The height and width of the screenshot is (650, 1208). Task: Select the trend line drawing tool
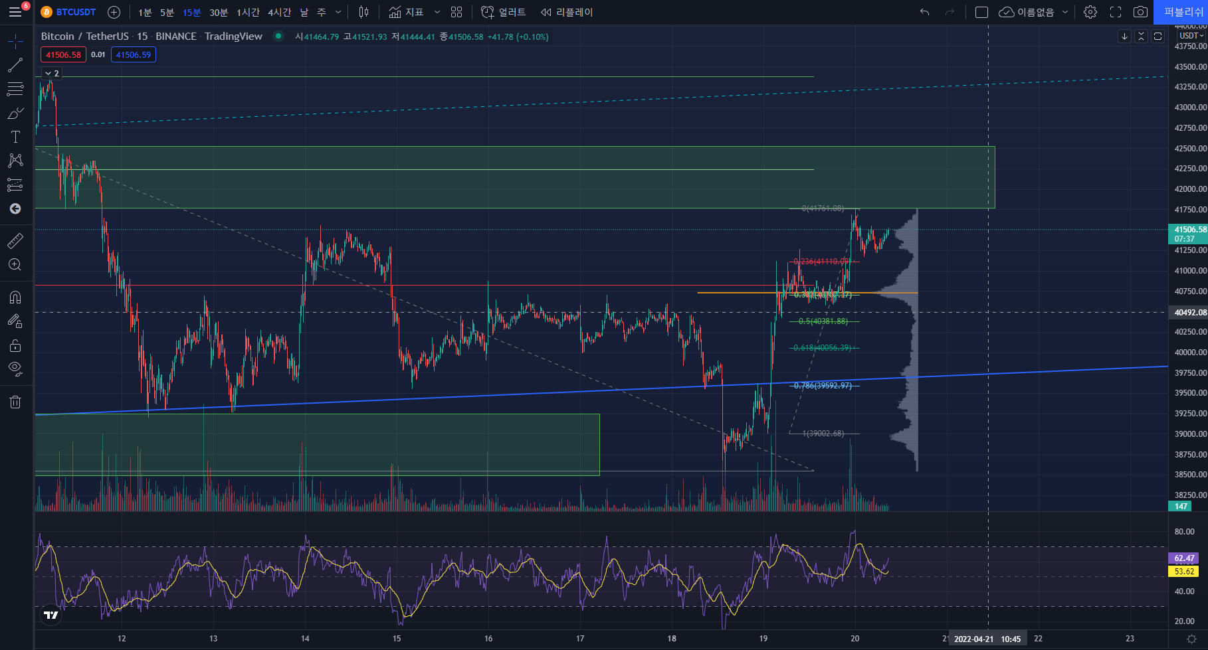point(15,65)
